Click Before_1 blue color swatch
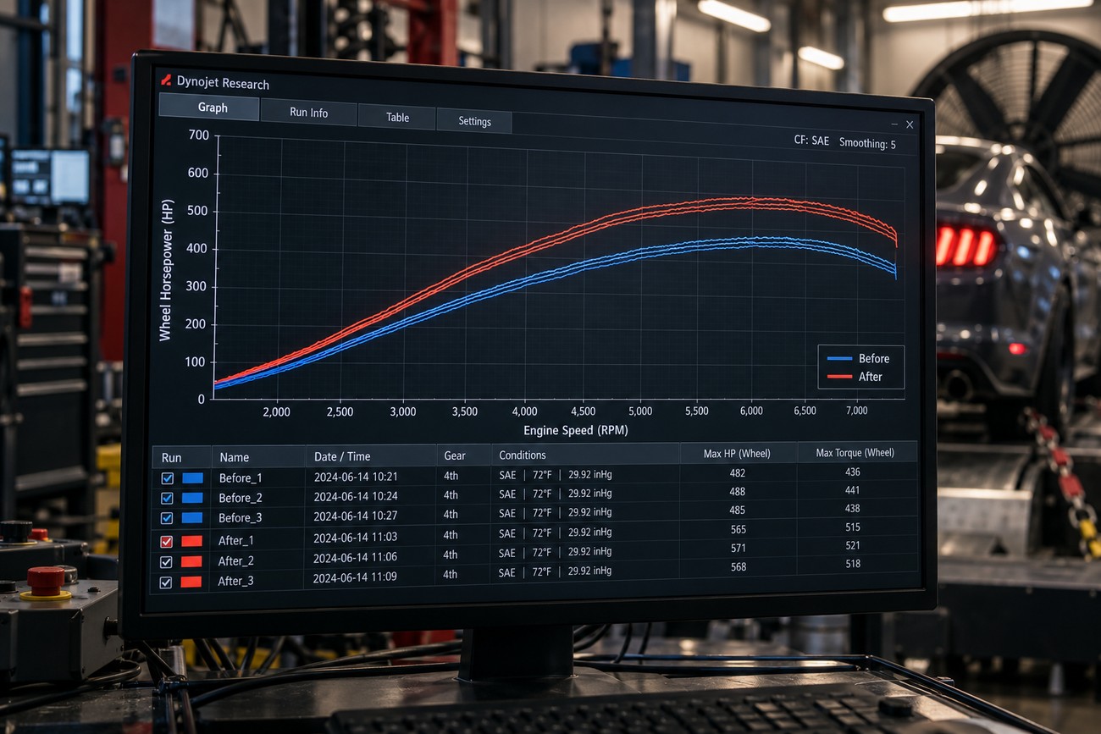Screen dimensions: 1101x734 click(192, 478)
